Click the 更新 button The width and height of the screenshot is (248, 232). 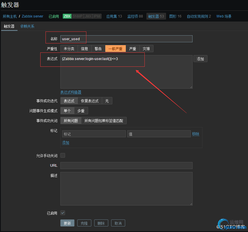pos(67,223)
